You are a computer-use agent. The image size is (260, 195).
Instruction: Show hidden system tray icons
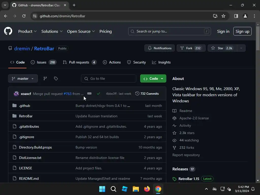pyautogui.click(x=206, y=189)
